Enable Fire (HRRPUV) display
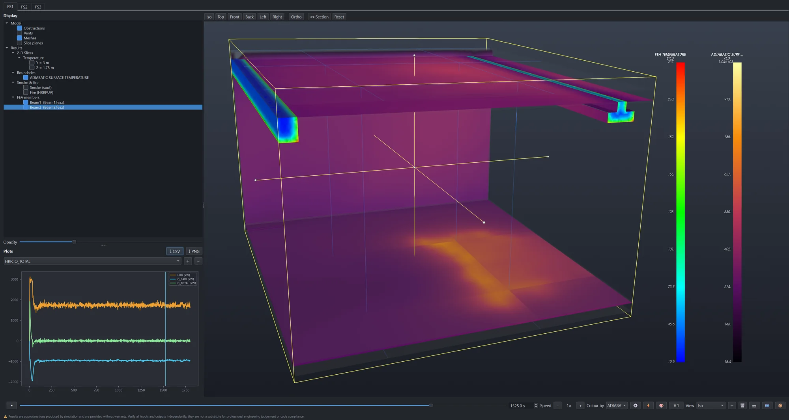The width and height of the screenshot is (789, 420). tap(26, 92)
